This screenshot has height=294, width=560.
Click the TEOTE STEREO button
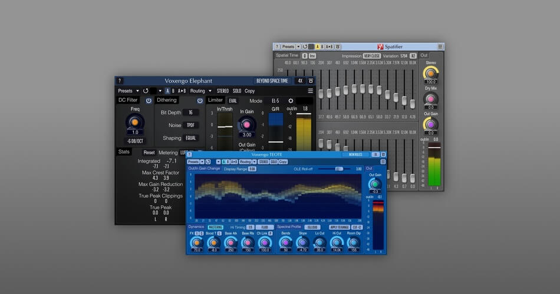263,162
